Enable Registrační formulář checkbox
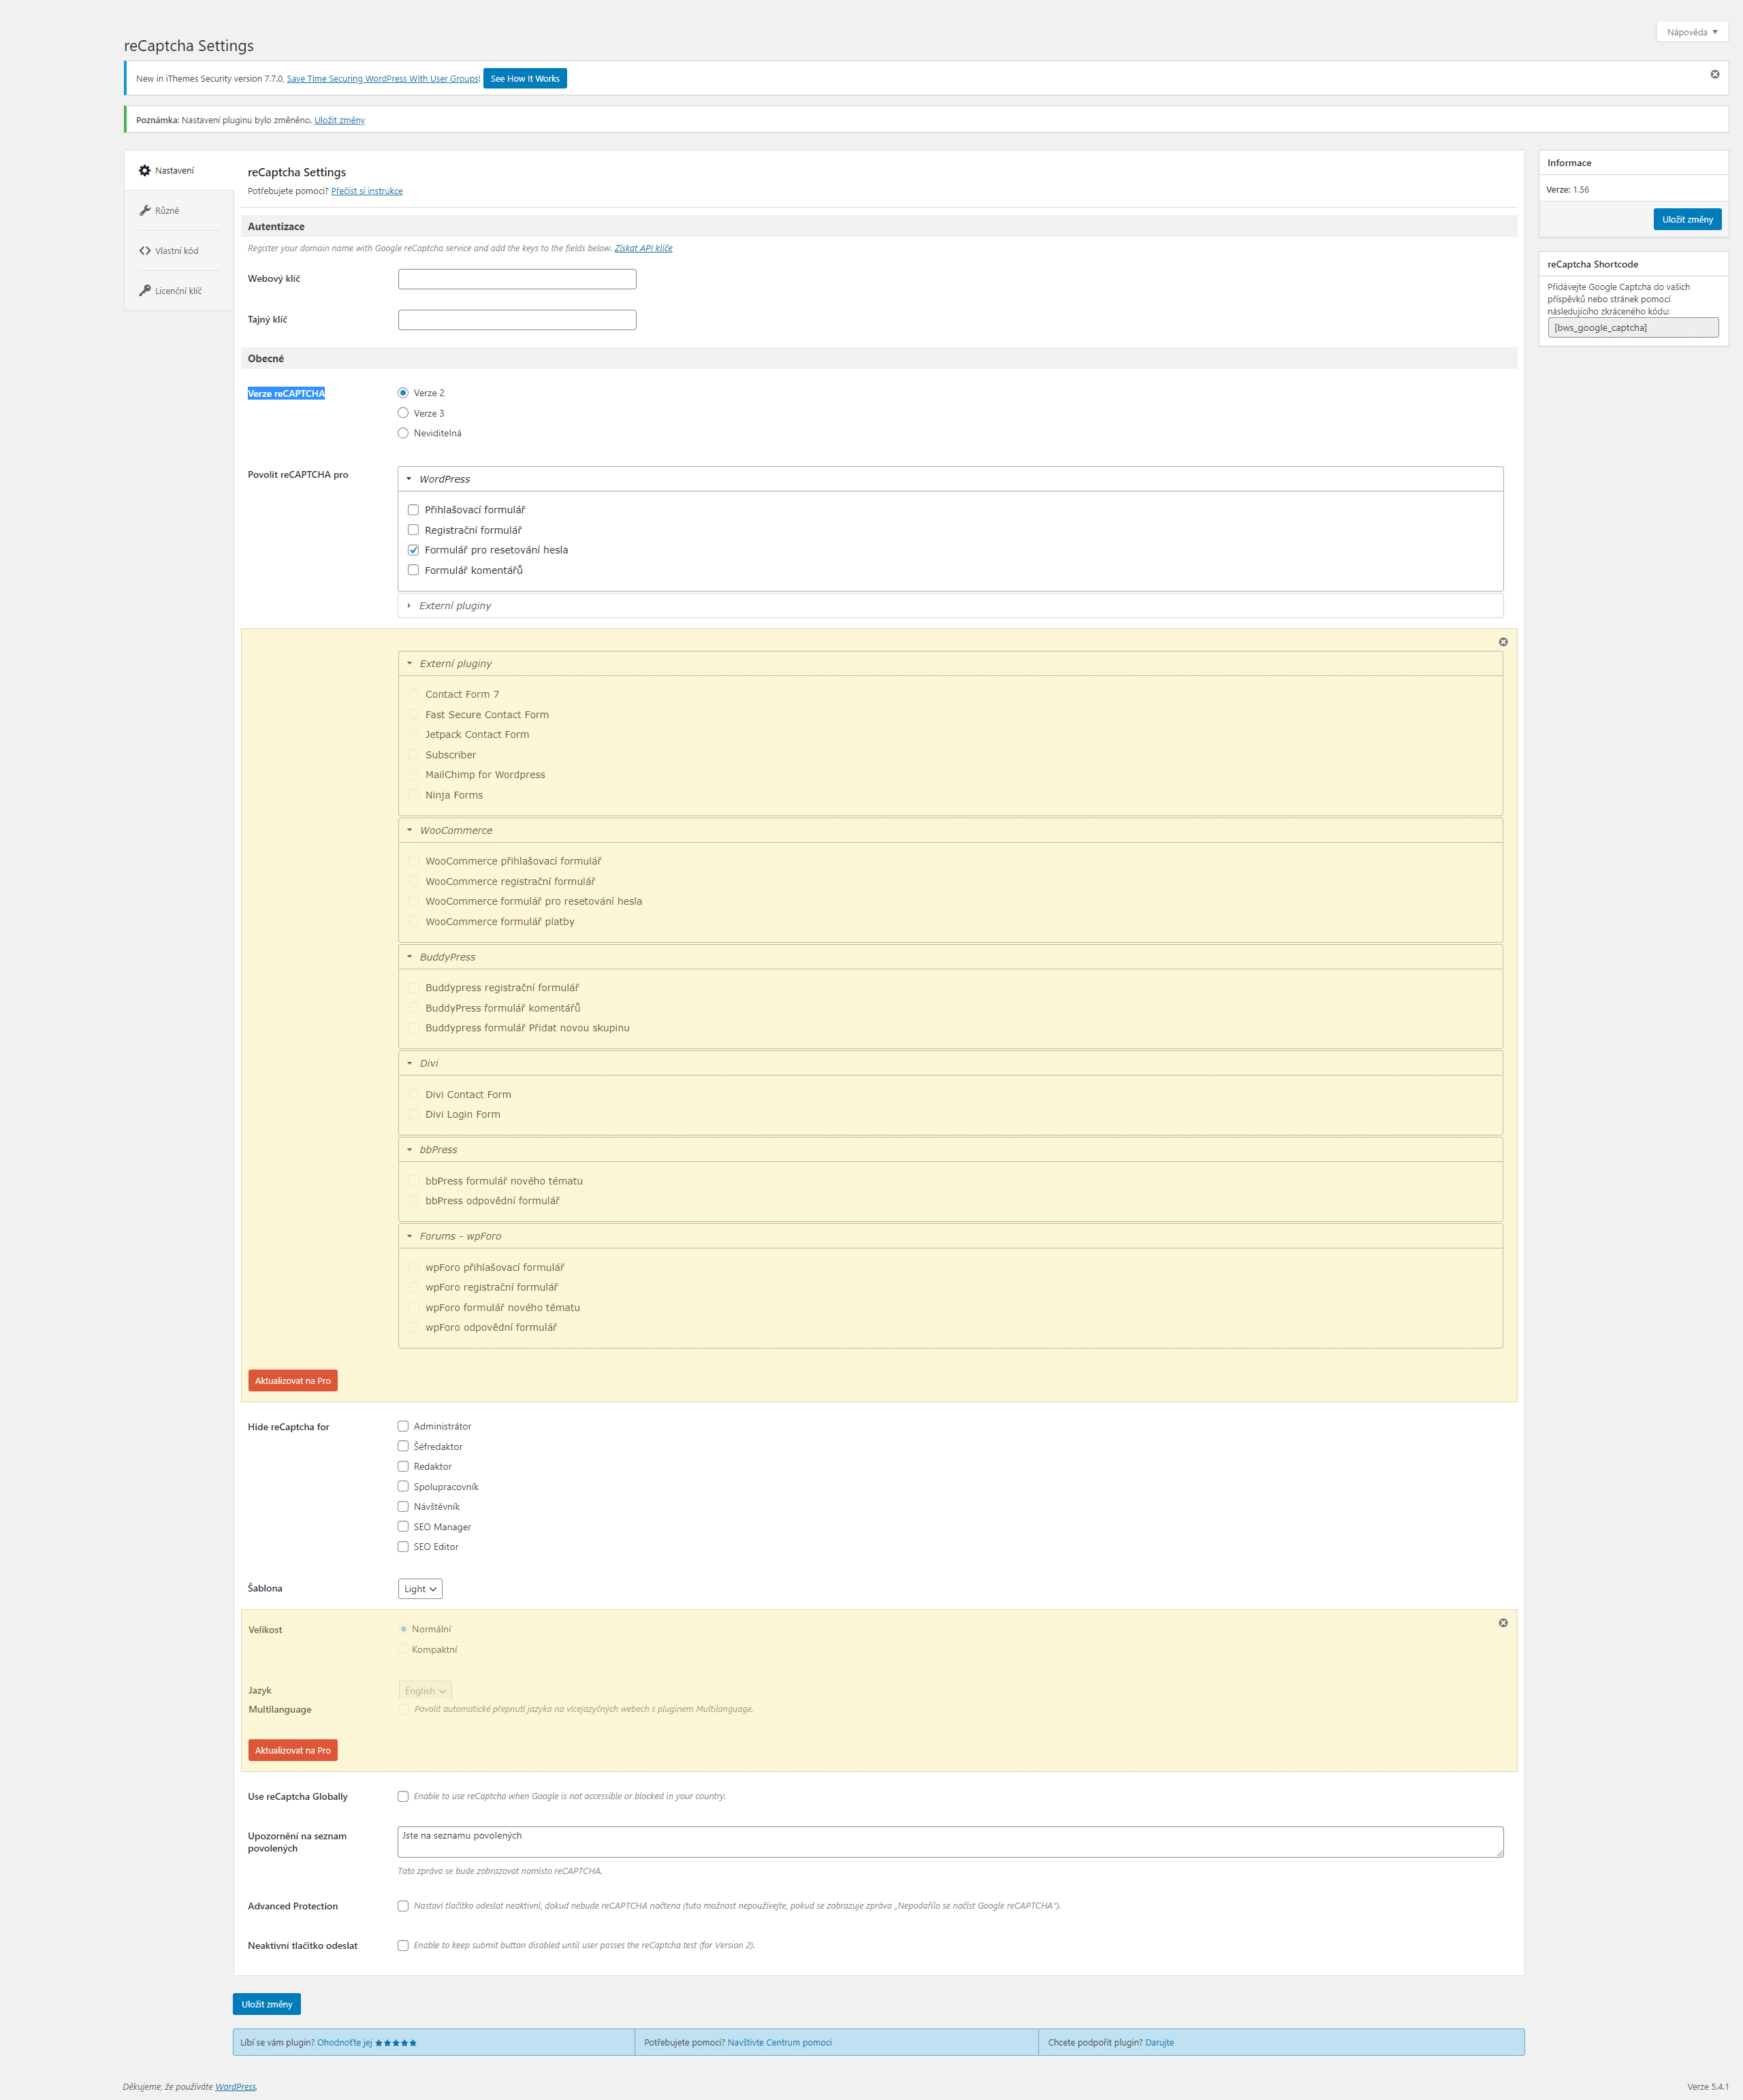The height and width of the screenshot is (2100, 1743). click(x=413, y=530)
